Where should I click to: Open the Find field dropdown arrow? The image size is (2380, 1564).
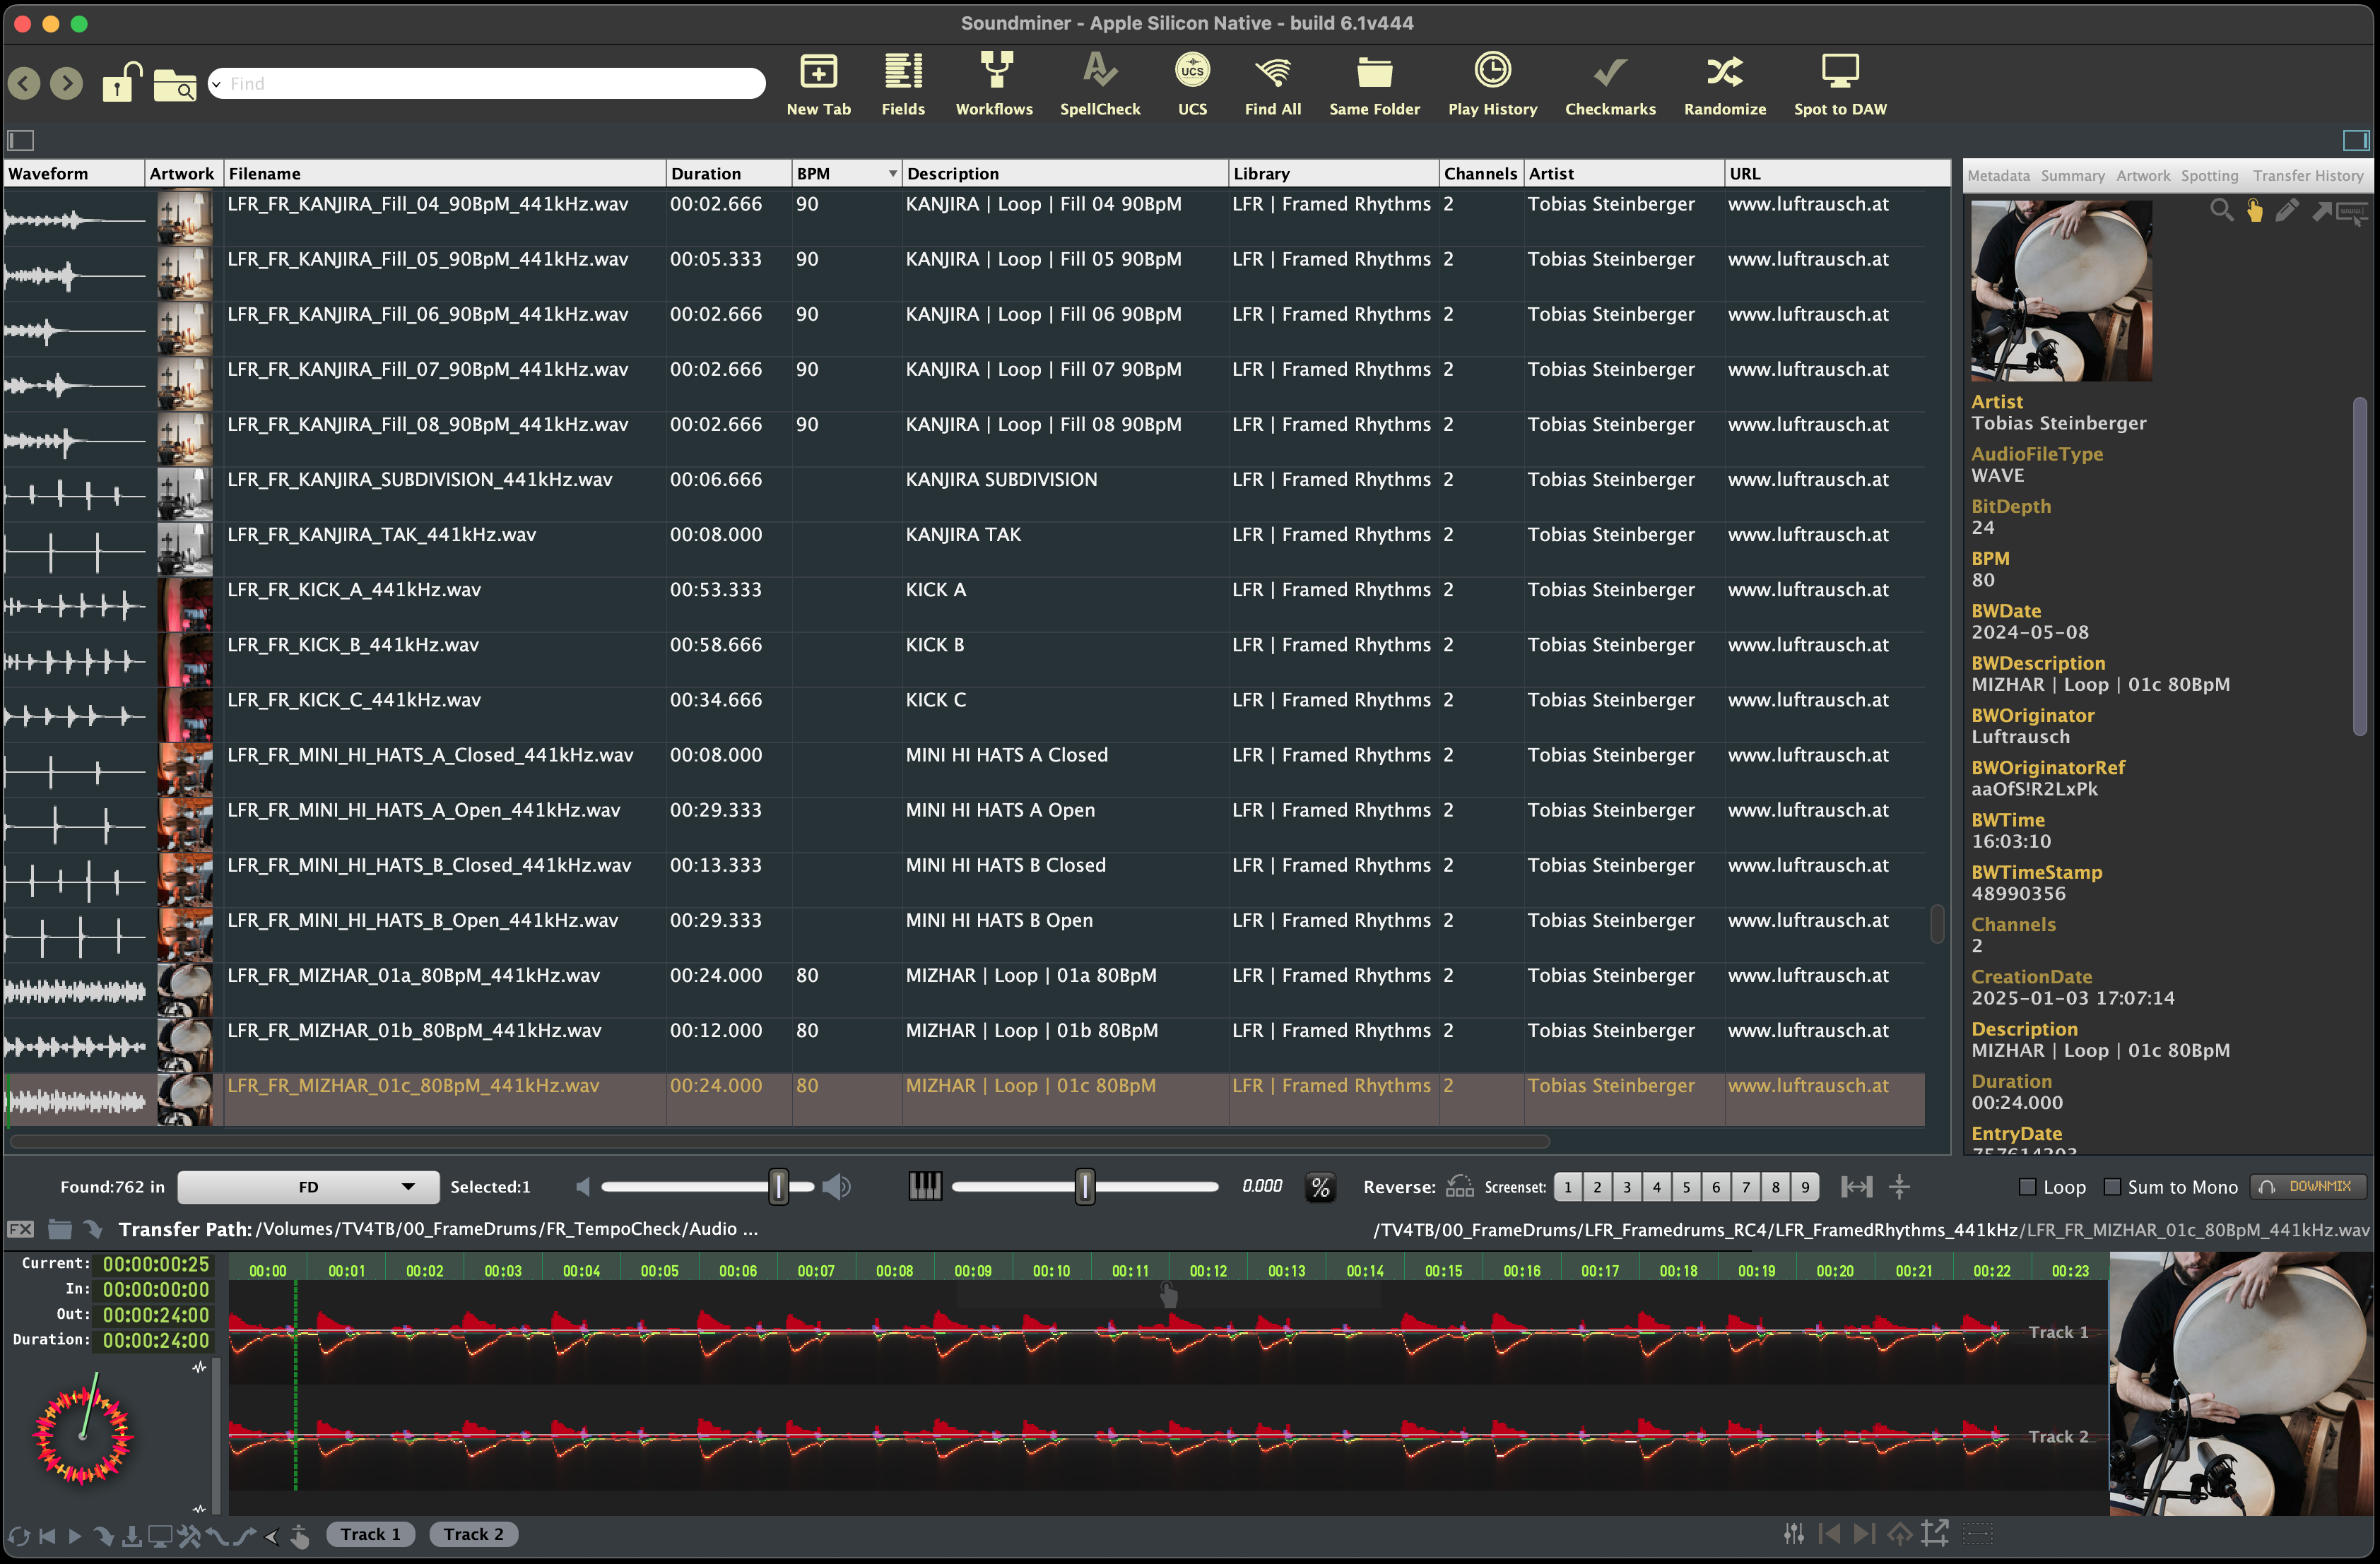216,84
